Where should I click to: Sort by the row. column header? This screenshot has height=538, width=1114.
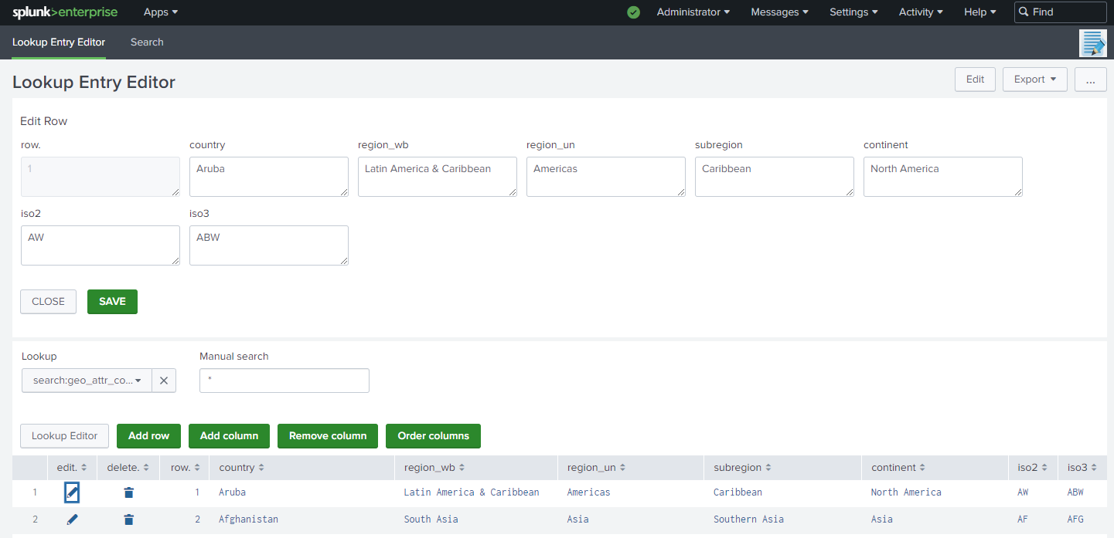[x=186, y=468]
